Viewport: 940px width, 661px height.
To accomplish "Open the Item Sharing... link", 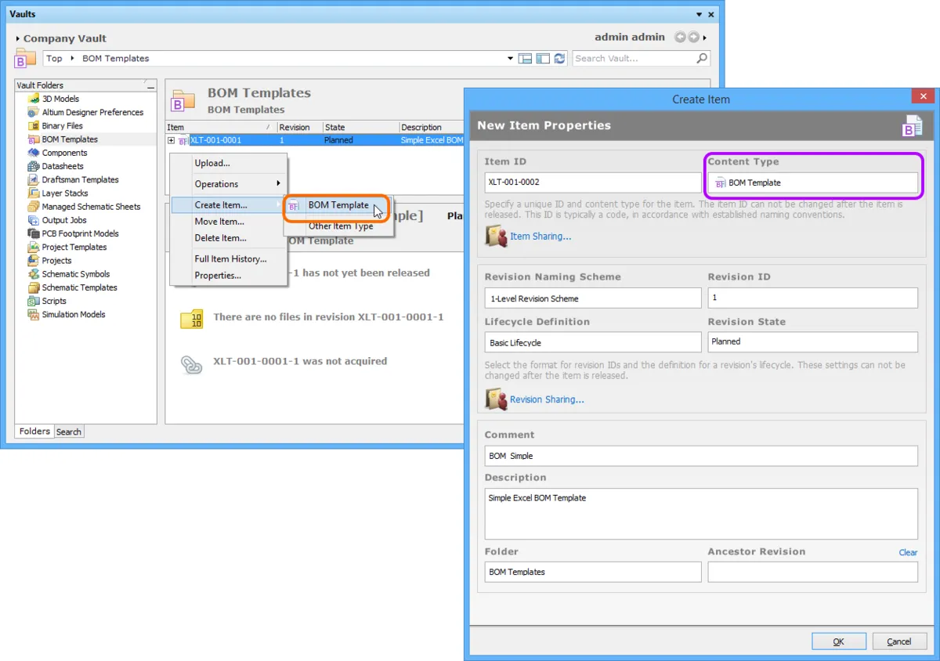I will (x=540, y=237).
